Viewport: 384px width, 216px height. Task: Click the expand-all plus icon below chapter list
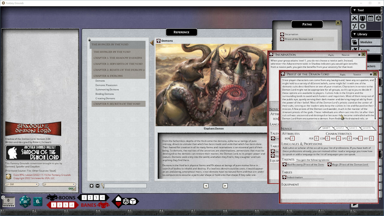91,186
